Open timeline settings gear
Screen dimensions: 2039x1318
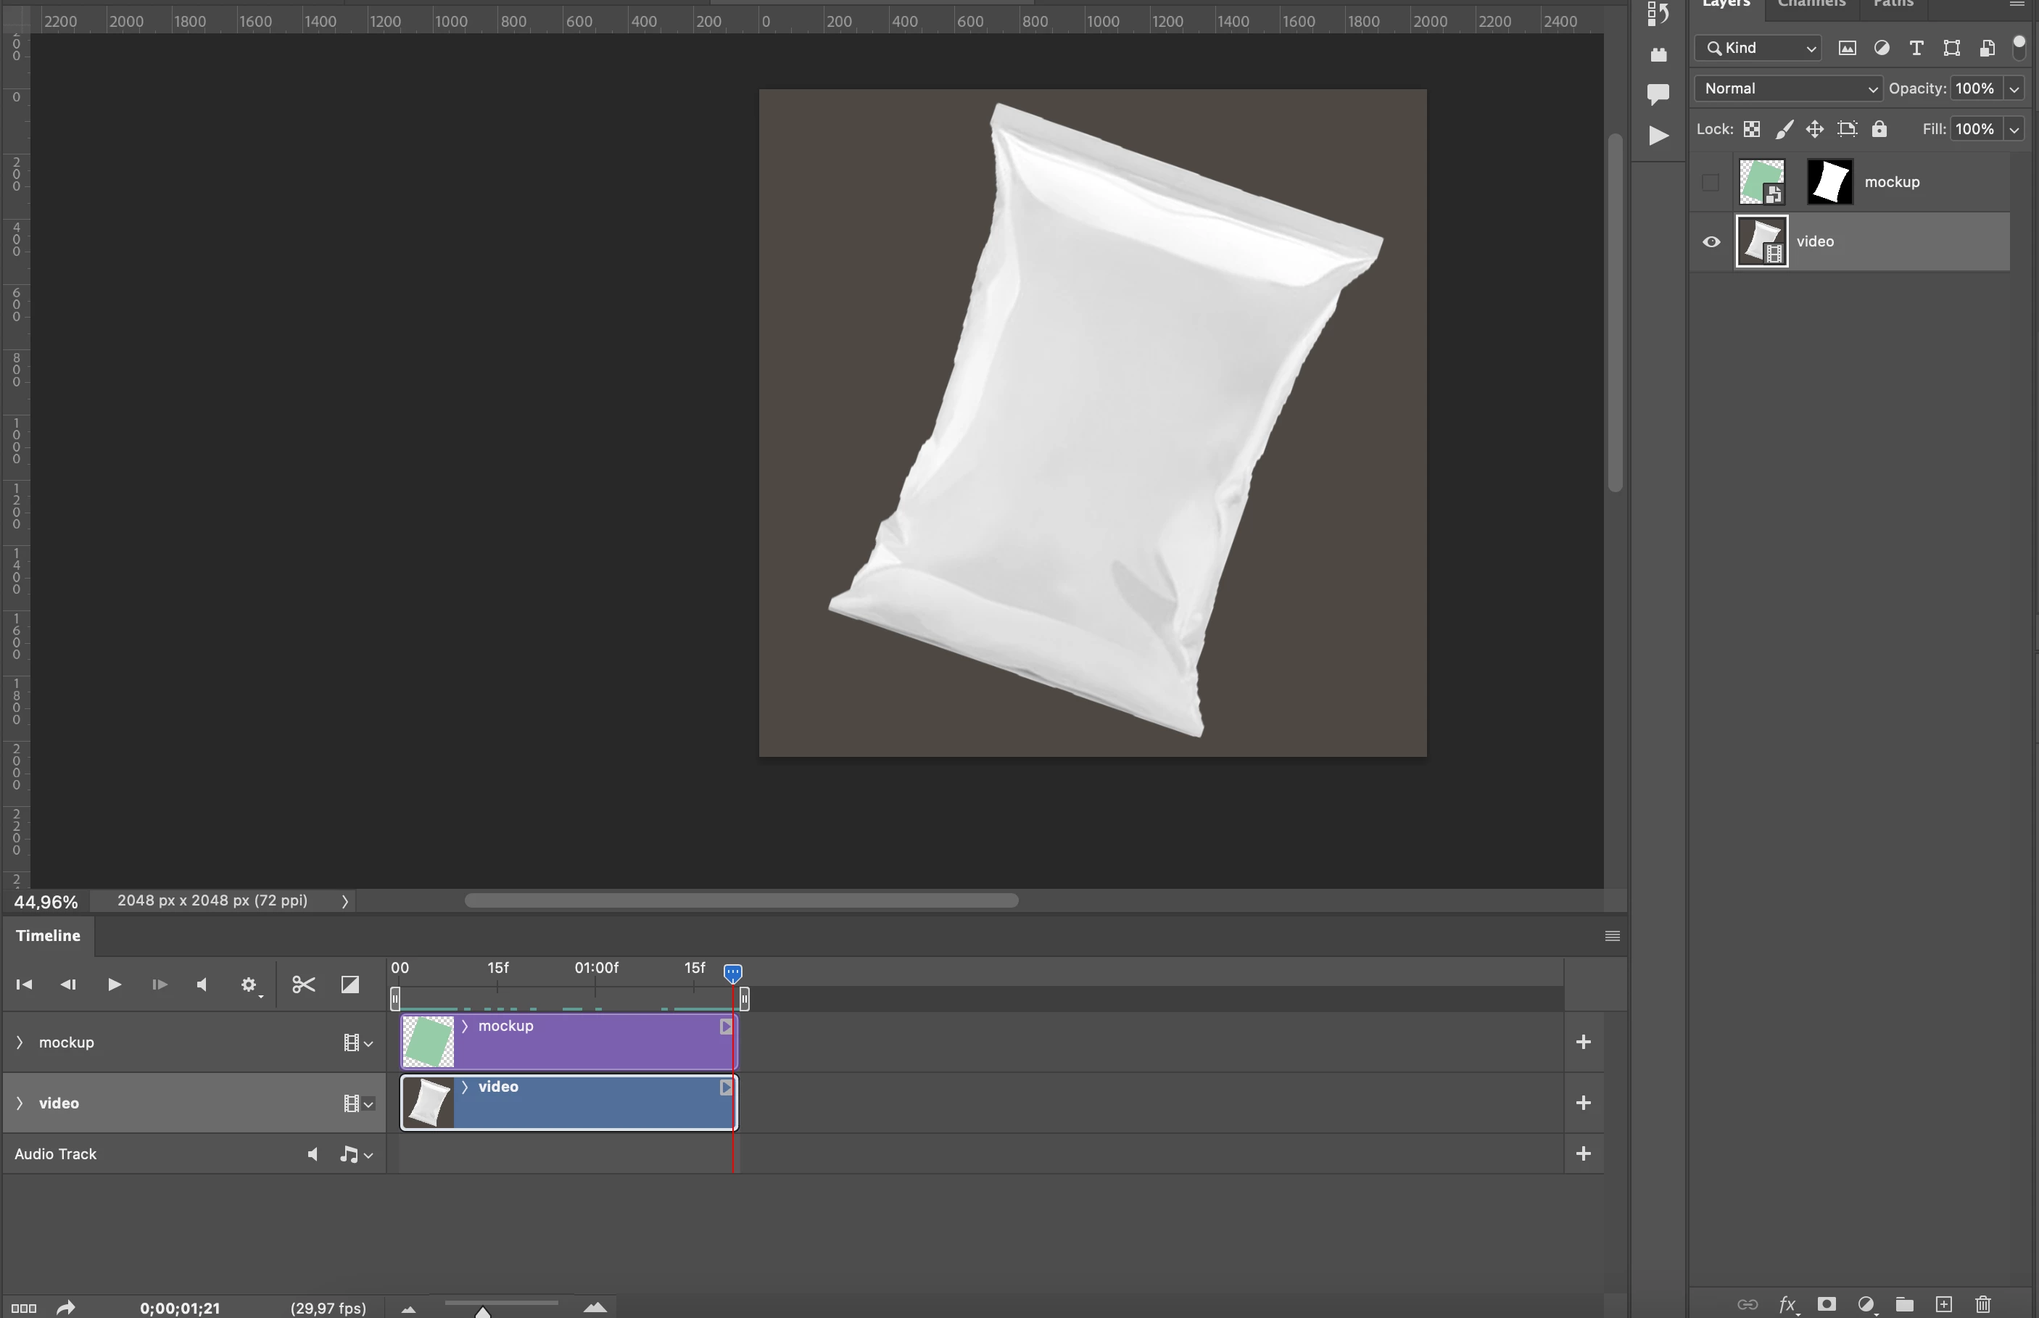248,985
